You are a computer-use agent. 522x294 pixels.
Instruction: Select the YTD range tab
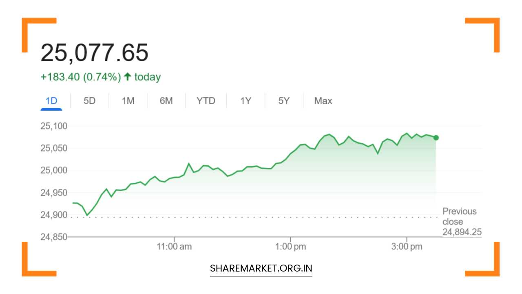pyautogui.click(x=206, y=101)
